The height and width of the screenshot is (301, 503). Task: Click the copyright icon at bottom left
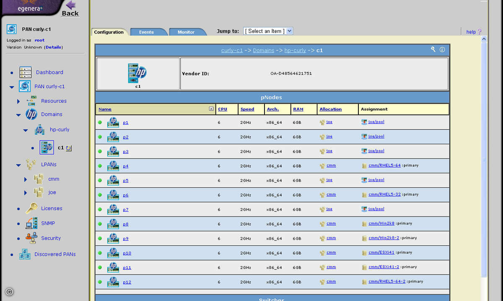[x=9, y=292]
